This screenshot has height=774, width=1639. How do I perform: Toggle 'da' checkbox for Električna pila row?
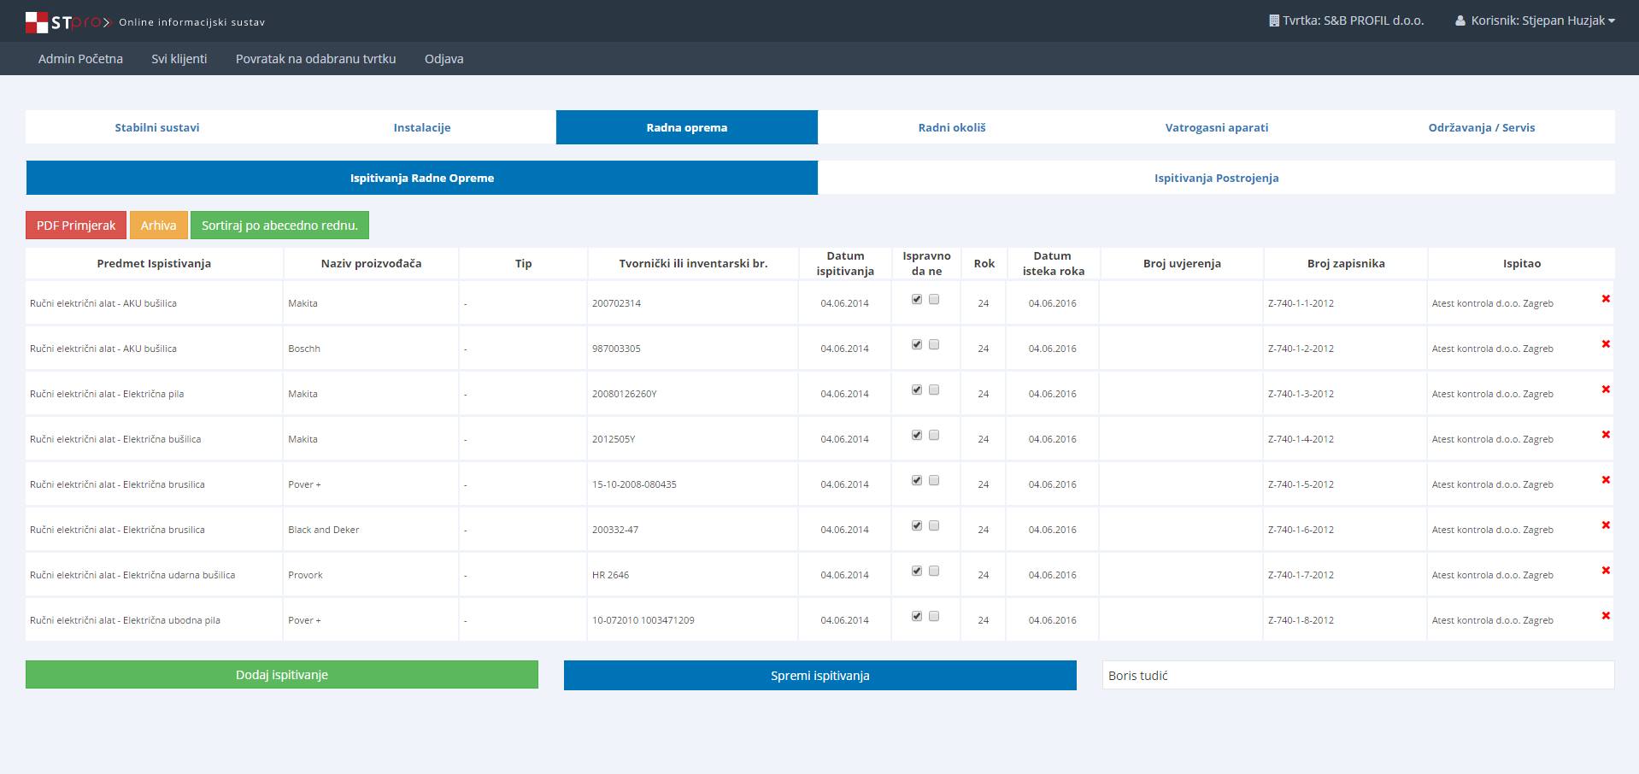click(917, 390)
